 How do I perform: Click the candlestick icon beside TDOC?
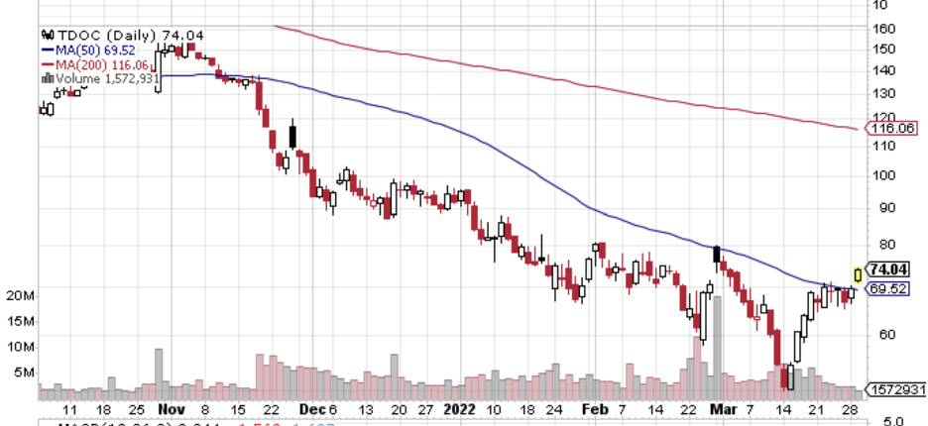click(48, 36)
